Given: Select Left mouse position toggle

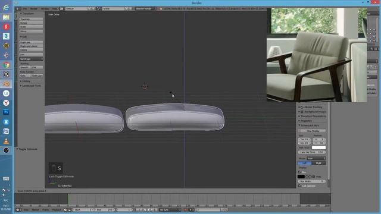Looking at the screenshot, I should click(304, 163).
